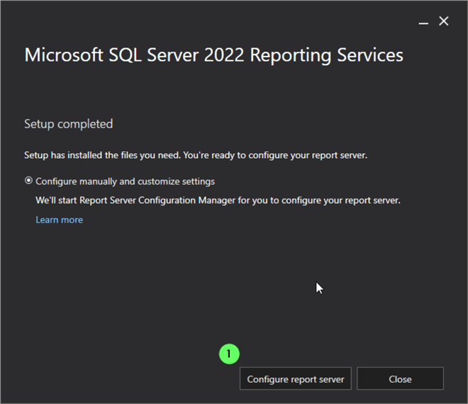Viewport: 468px width, 404px height.
Task: Click the Close button beside Configure report server
Action: [400, 379]
